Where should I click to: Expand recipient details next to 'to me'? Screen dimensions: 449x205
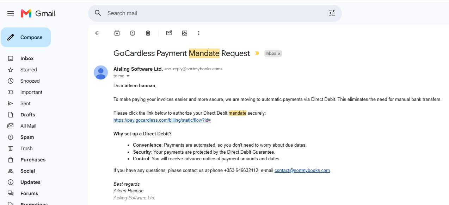click(x=128, y=76)
